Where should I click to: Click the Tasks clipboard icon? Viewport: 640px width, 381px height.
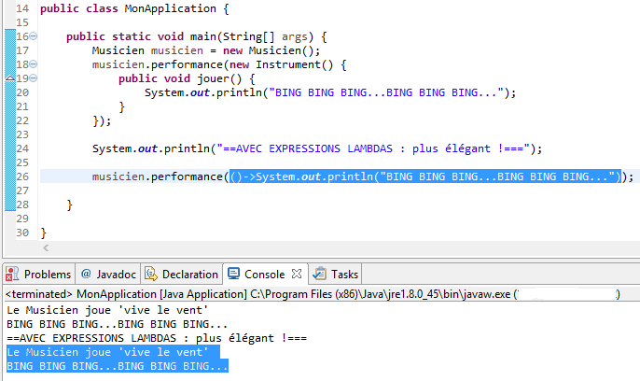320,275
